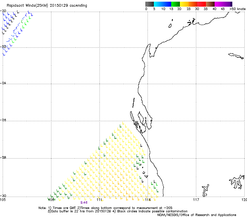
Task: Click the gray 0-5 knots legend segment
Action: [x=150, y=4]
